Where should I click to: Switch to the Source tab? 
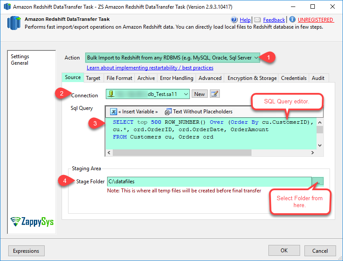[x=72, y=77]
